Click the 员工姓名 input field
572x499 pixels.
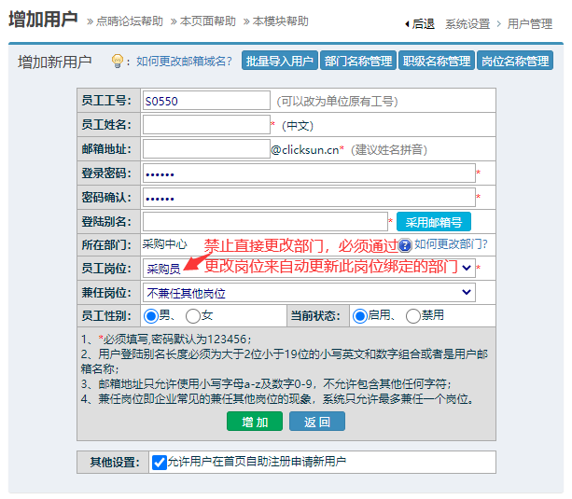pyautogui.click(x=205, y=125)
